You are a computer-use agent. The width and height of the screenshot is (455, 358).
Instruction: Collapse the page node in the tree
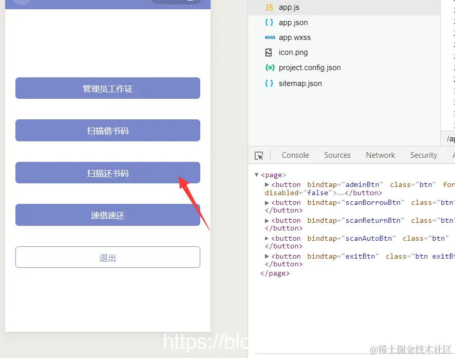[x=257, y=175]
